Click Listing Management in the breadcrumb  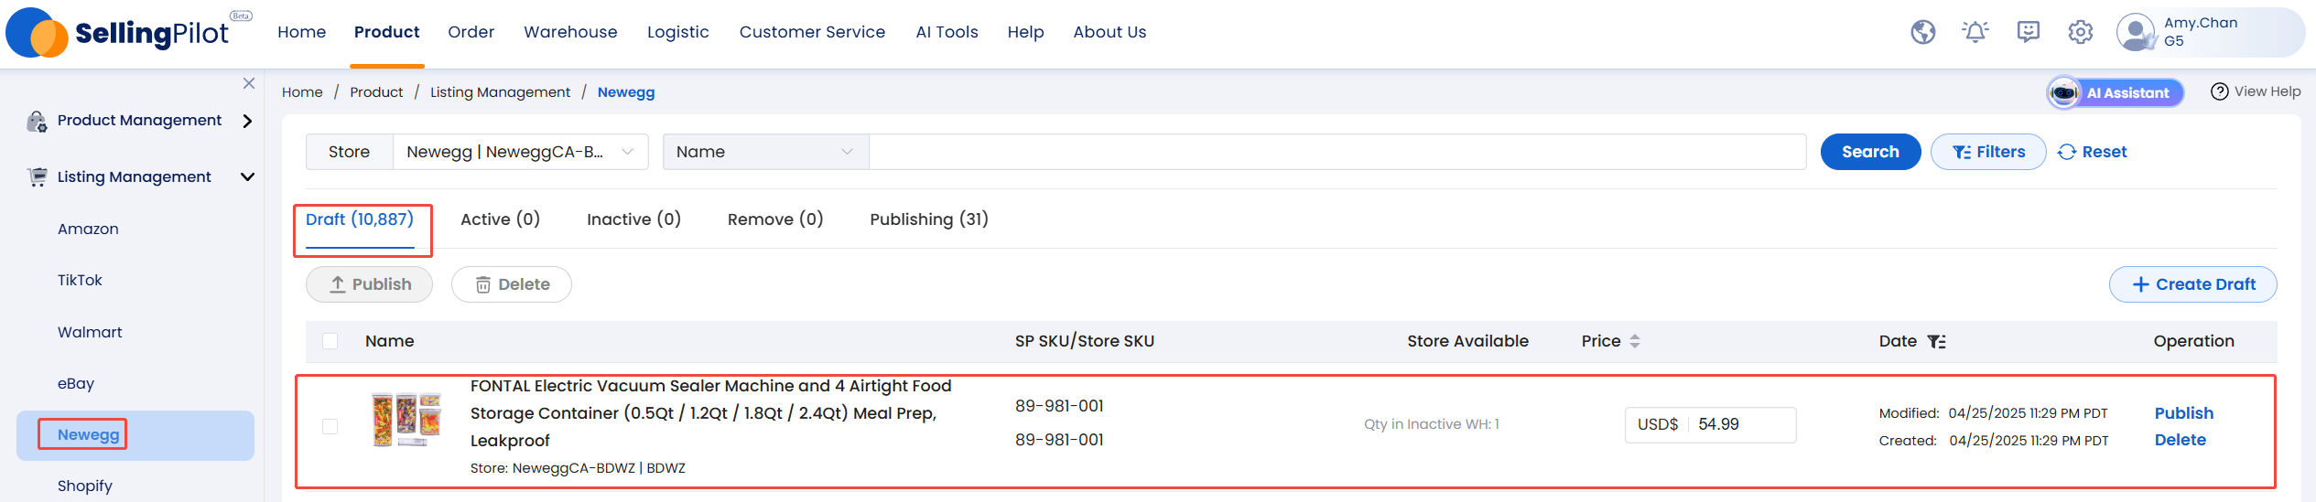tap(501, 92)
